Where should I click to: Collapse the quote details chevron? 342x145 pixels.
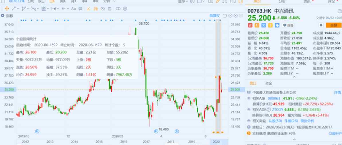click(x=294, y=77)
